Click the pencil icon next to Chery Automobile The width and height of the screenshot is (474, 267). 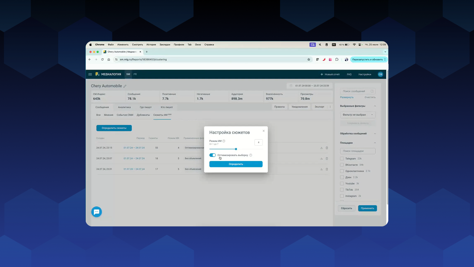pyautogui.click(x=125, y=86)
